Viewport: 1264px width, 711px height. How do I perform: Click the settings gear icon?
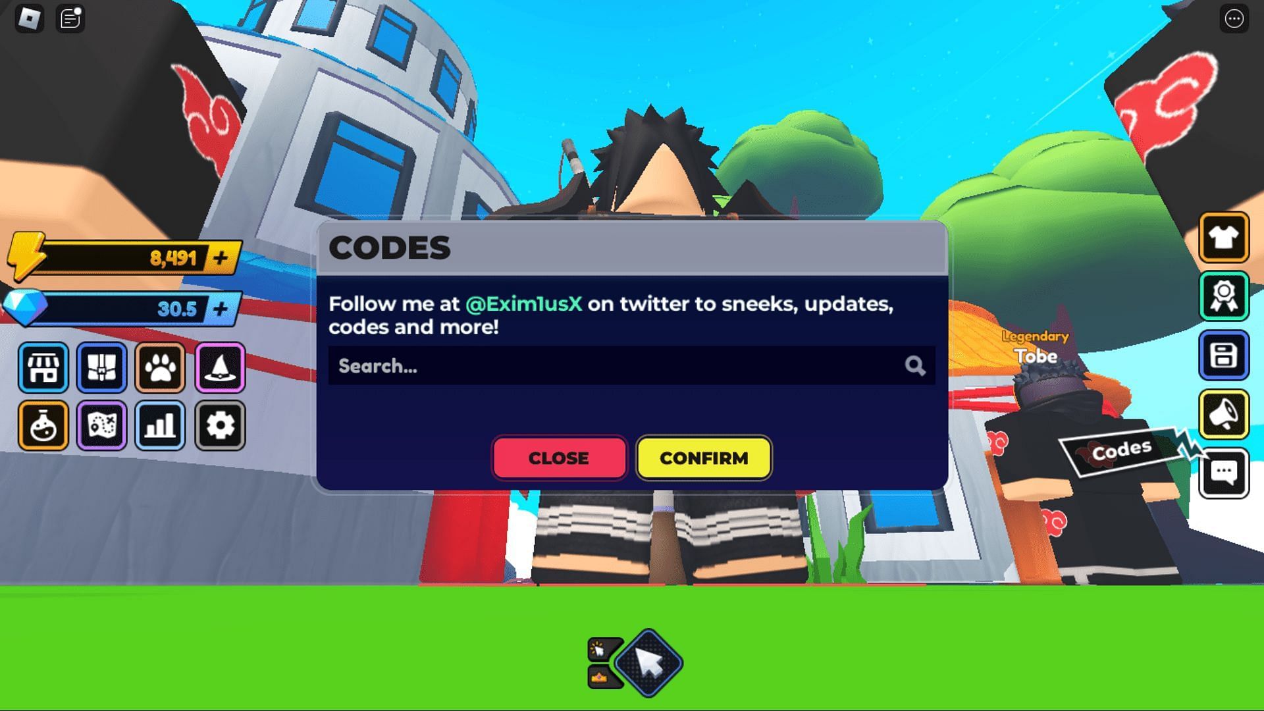(220, 425)
